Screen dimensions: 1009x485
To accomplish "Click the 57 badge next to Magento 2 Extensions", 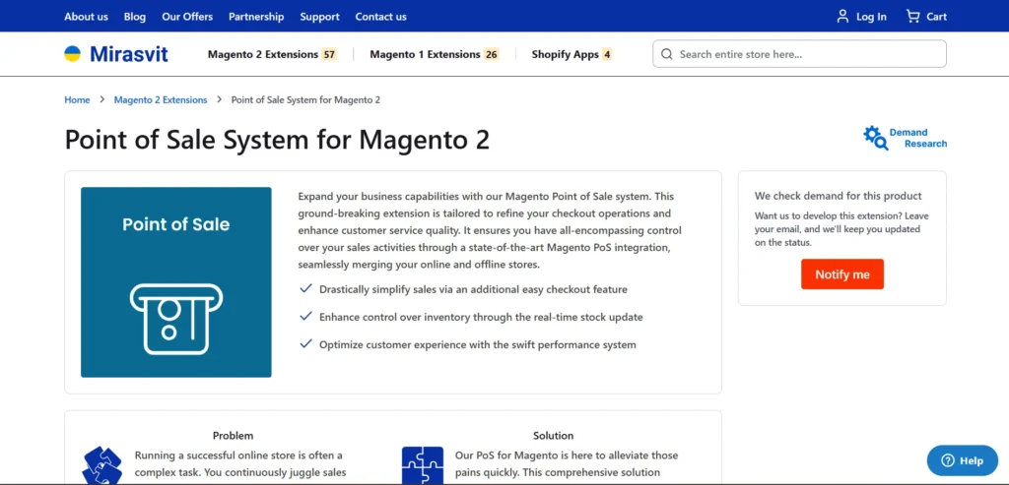I will 329,55.
